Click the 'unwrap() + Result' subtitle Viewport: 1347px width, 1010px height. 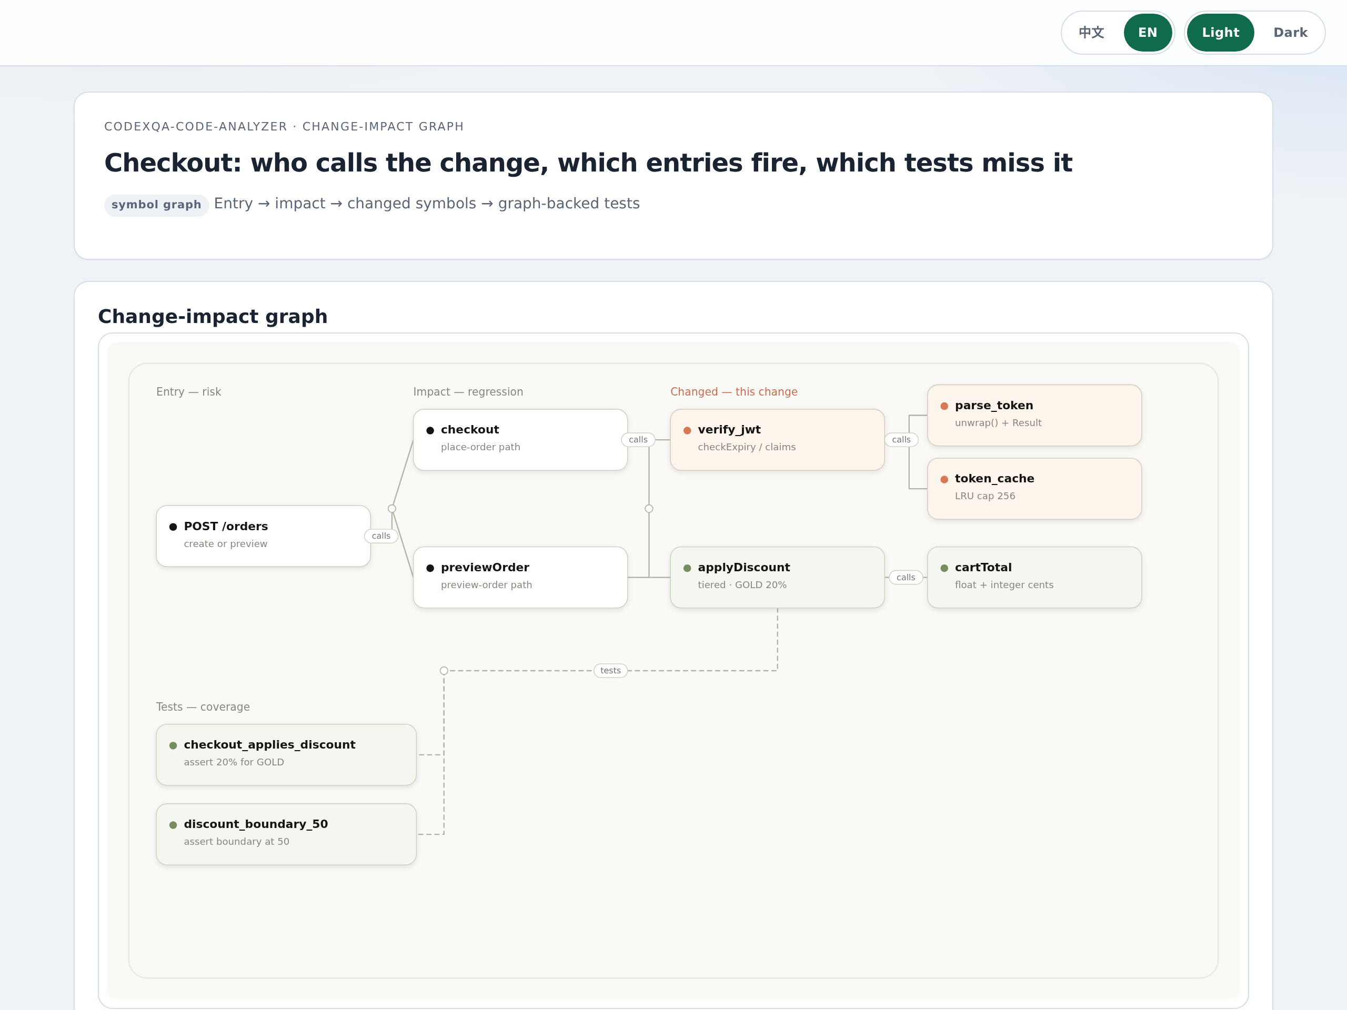998,422
